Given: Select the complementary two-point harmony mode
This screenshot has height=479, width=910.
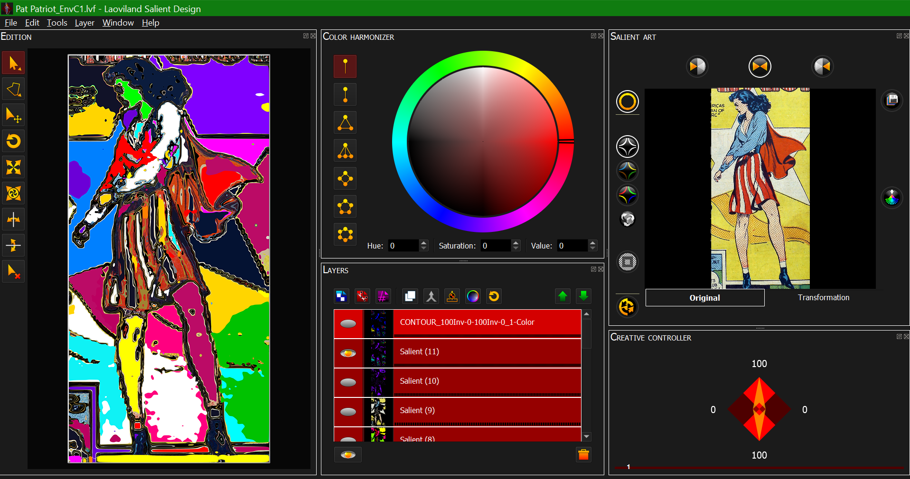Looking at the screenshot, I should click(x=345, y=94).
